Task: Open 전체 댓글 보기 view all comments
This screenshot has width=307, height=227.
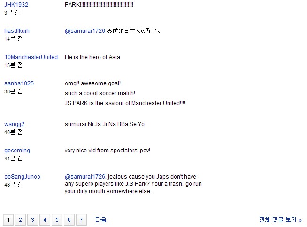Action: [x=278, y=220]
